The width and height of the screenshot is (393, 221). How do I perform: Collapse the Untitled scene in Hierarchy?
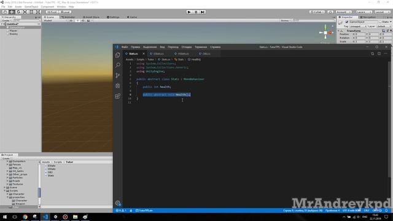2,24
